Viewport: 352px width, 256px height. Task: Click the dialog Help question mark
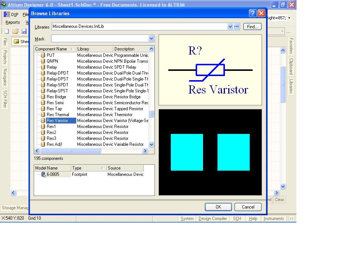[253, 13]
